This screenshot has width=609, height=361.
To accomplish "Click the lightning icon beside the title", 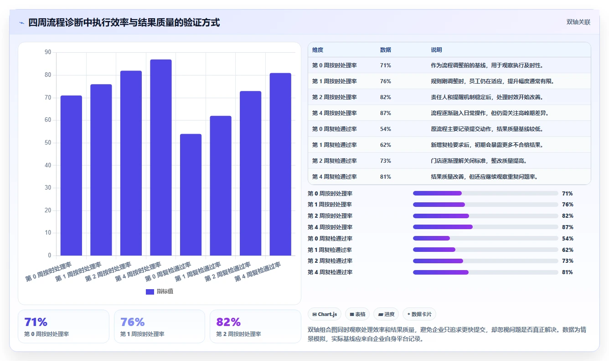I will pyautogui.click(x=22, y=23).
